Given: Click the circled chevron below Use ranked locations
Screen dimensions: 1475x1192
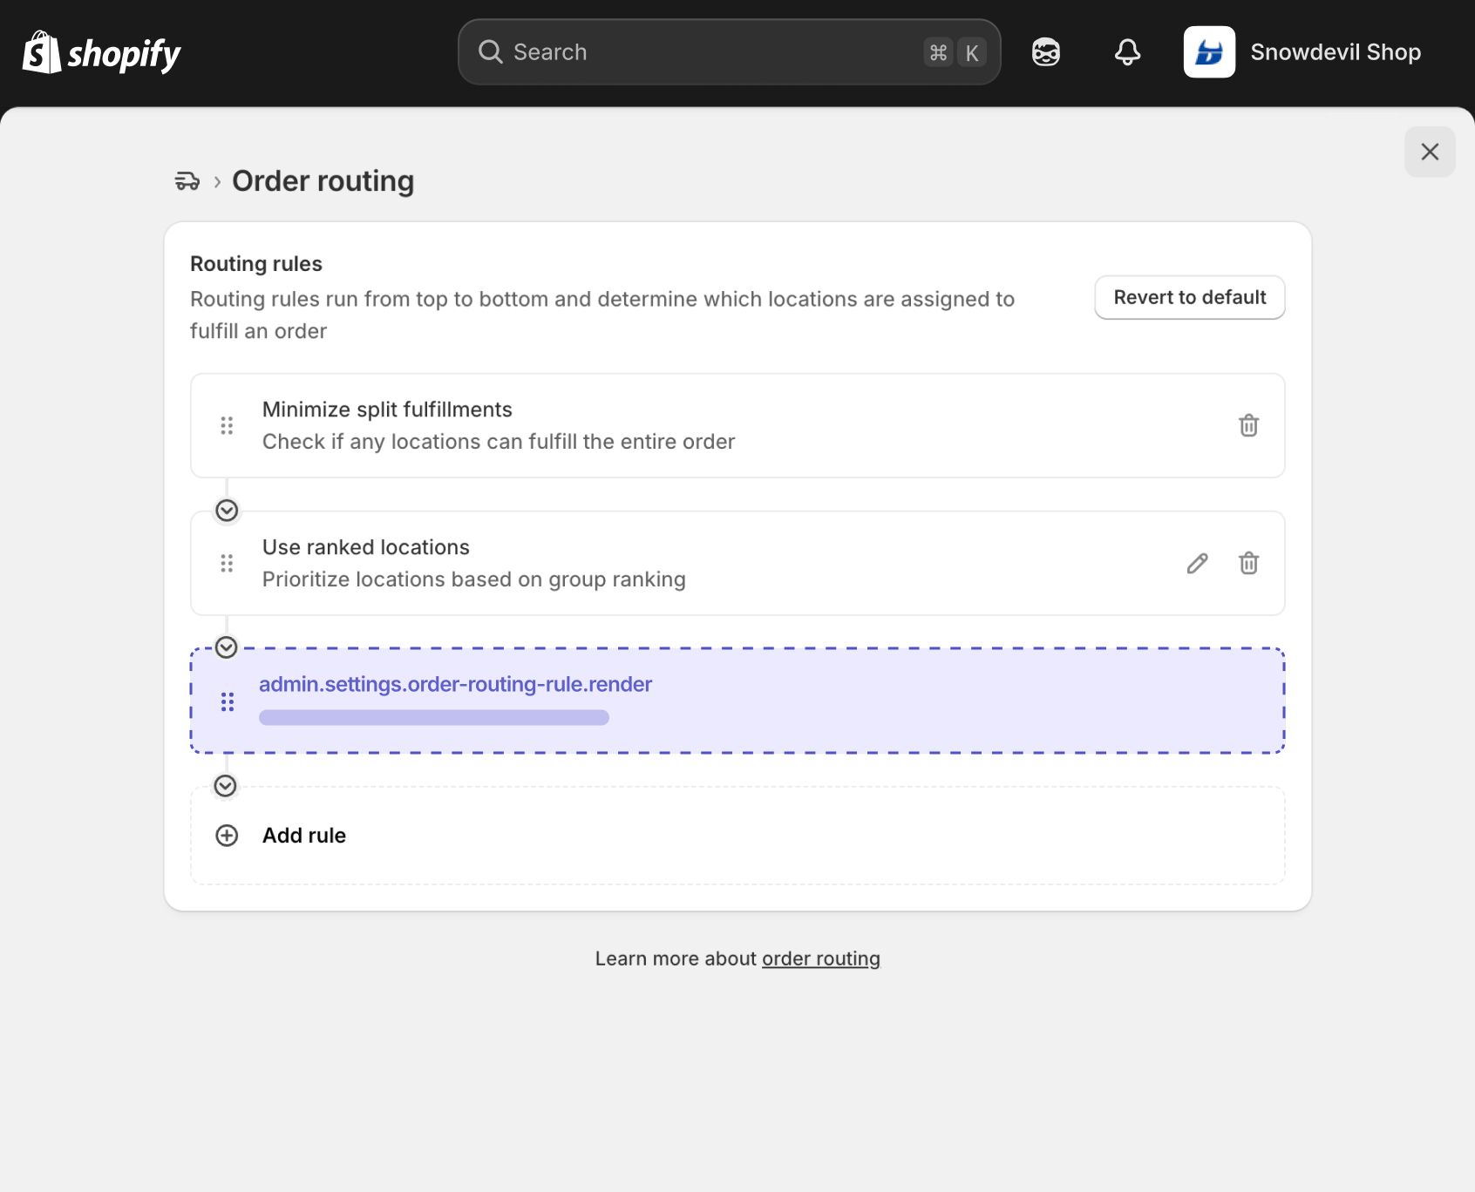Looking at the screenshot, I should (x=227, y=647).
